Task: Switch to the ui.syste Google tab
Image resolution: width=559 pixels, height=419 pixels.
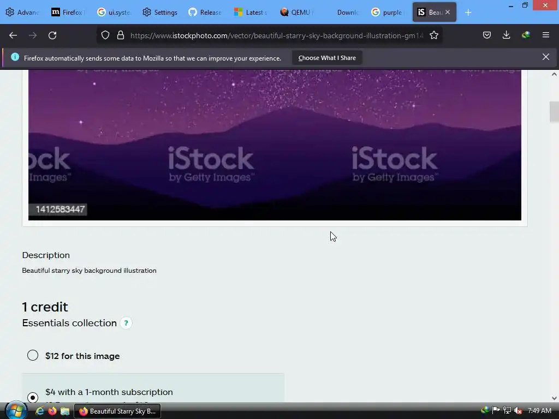Action: pyautogui.click(x=114, y=13)
